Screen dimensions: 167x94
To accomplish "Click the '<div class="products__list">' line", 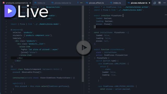I will (x=31, y=44).
